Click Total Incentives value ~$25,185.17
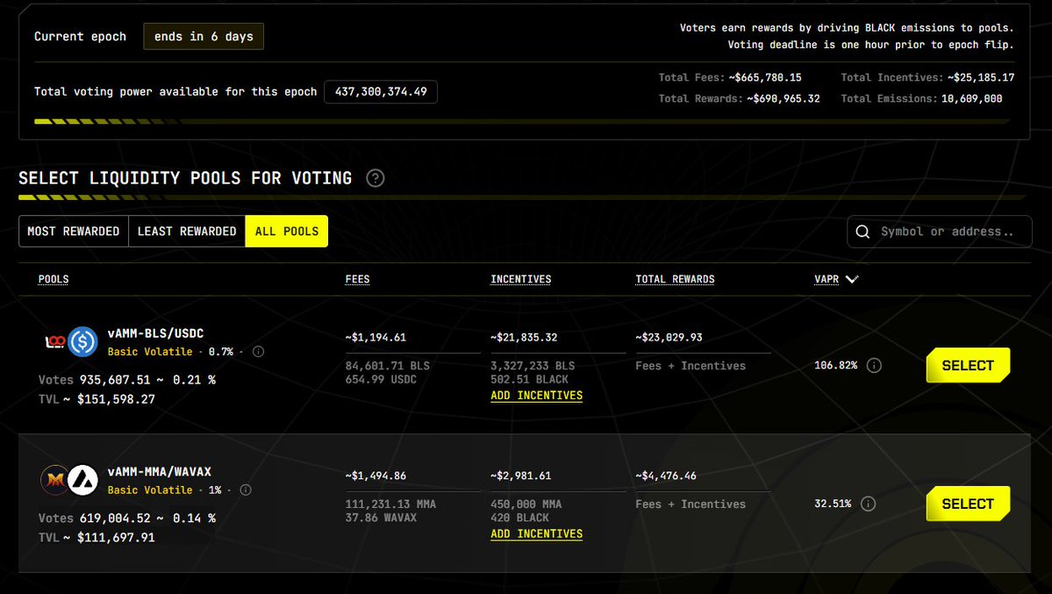This screenshot has width=1052, height=594. click(x=981, y=78)
